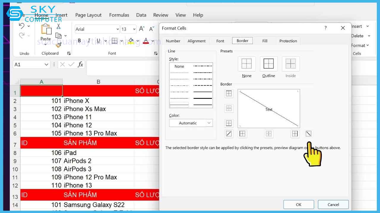Image resolution: width=380 pixels, height=213 pixels.
Task: Switch to the Protection tab
Action: point(288,41)
